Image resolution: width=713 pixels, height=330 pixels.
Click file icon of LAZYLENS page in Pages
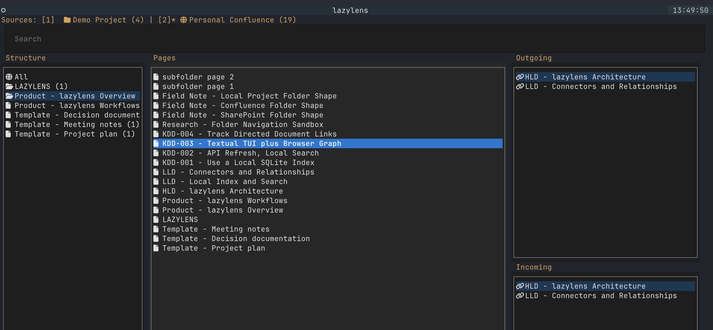coord(156,220)
